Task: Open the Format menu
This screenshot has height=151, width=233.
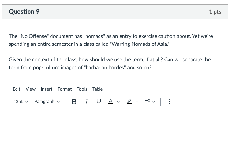Action: coord(64,89)
